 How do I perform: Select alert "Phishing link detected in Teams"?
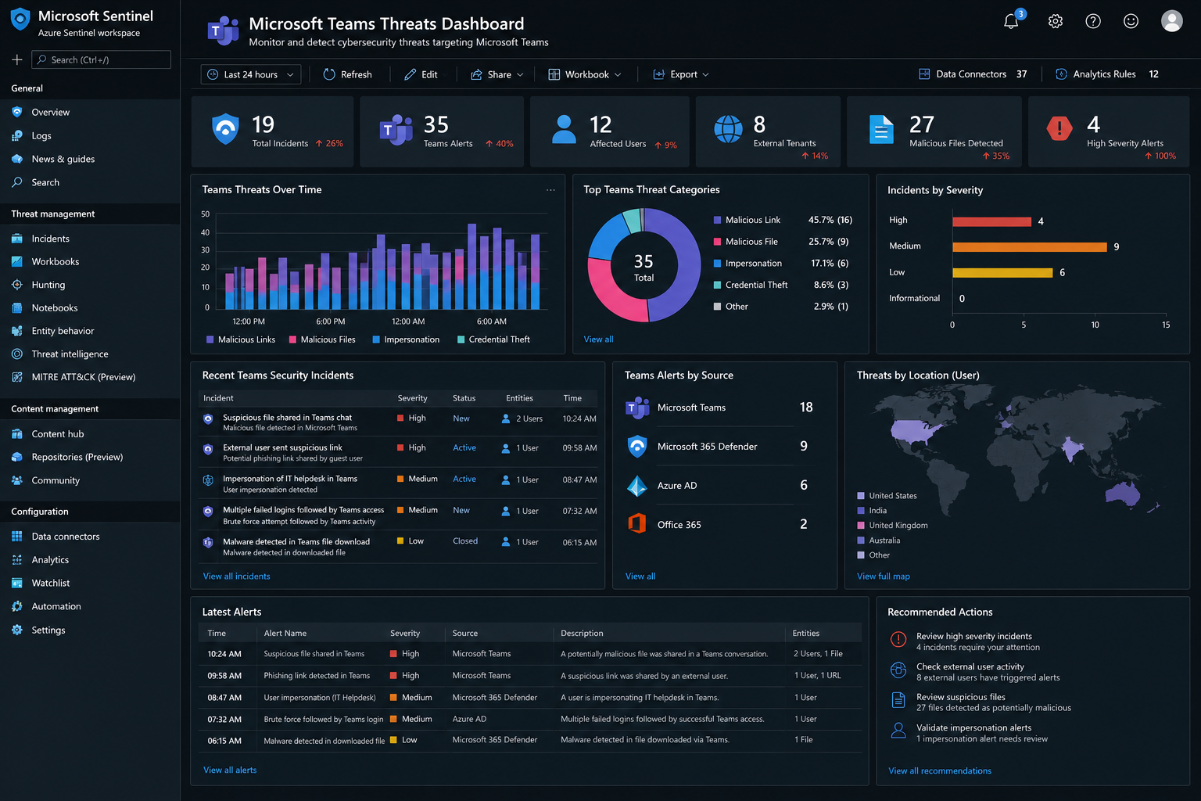[317, 676]
